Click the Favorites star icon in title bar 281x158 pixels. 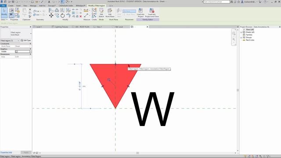(x=238, y=2)
